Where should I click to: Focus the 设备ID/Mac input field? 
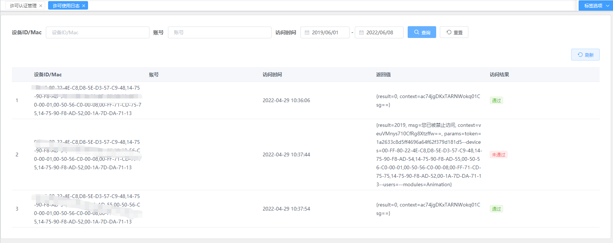[98, 32]
